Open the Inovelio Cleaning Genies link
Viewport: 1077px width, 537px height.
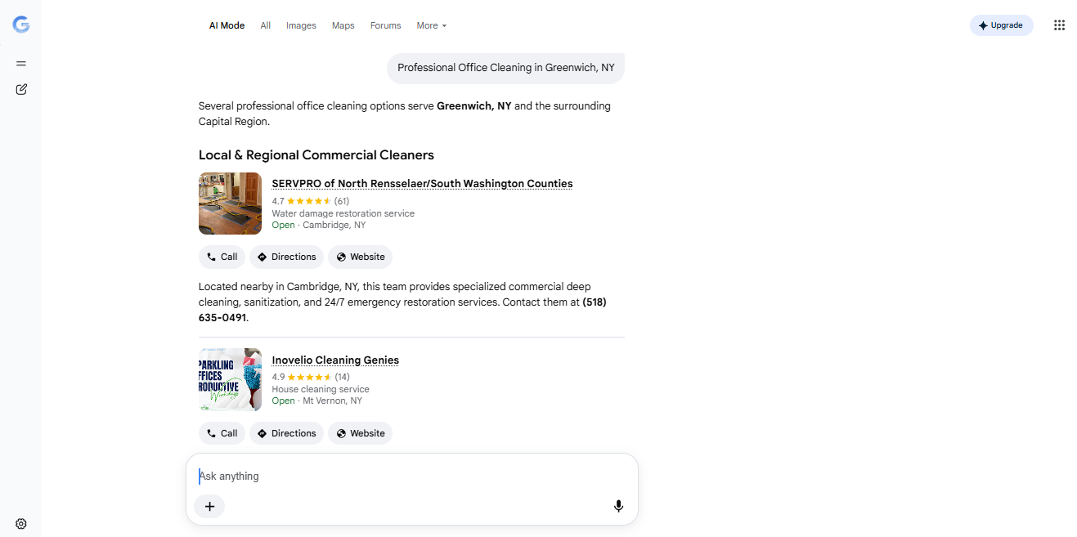pyautogui.click(x=335, y=360)
